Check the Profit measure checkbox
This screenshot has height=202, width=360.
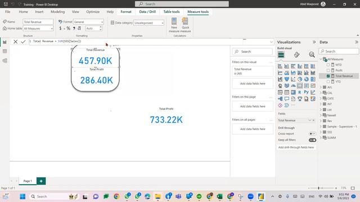328,70
